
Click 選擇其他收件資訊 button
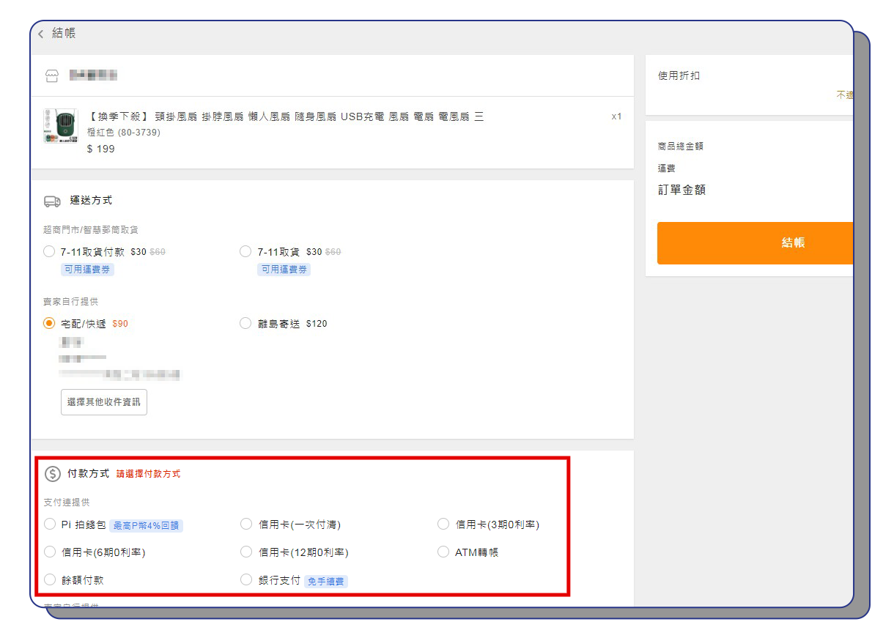click(104, 402)
